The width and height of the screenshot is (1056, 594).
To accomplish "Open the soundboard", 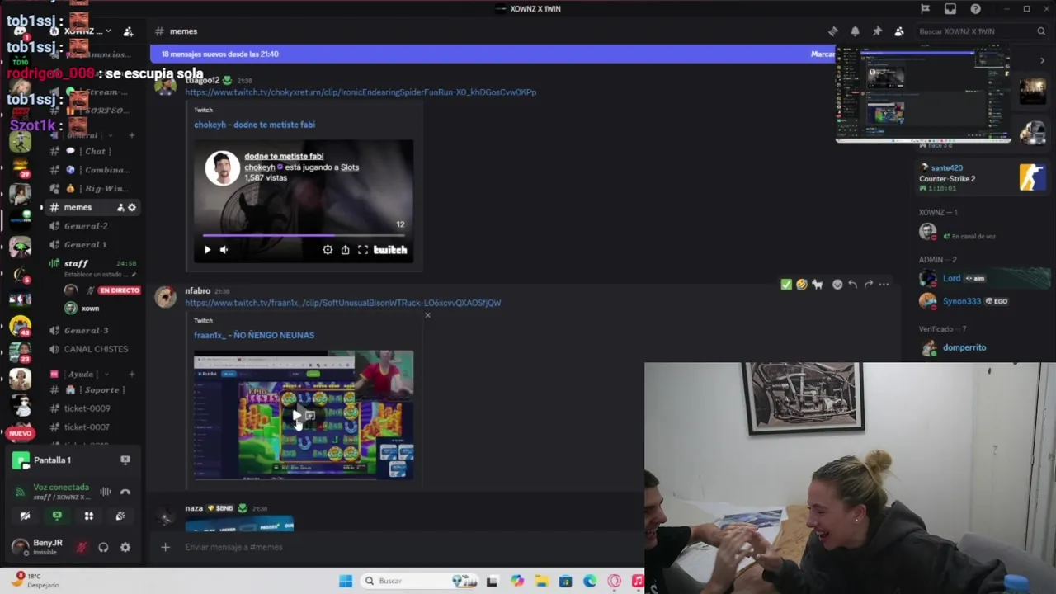I will coord(120,516).
